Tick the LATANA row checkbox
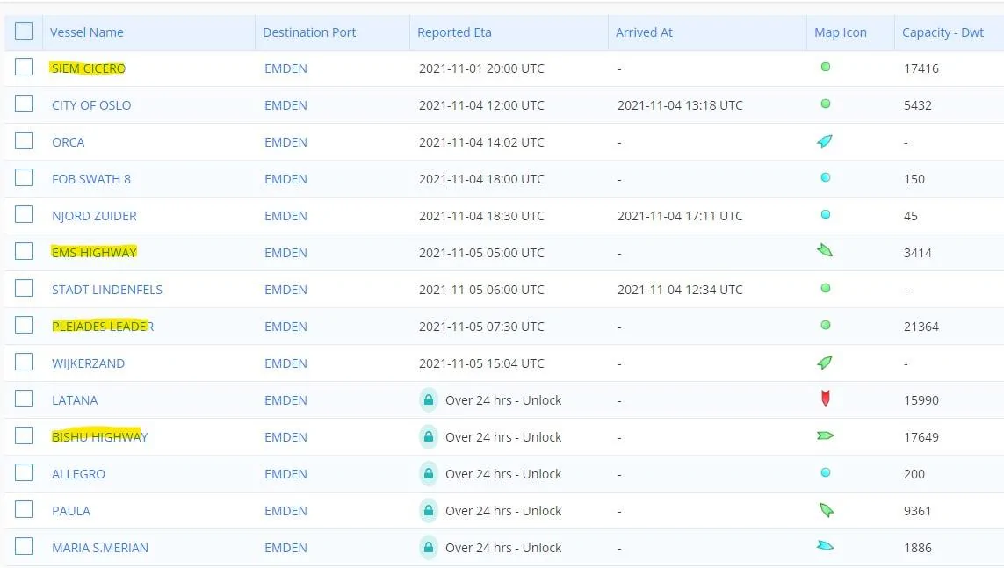Image resolution: width=1004 pixels, height=568 pixels. click(x=24, y=399)
